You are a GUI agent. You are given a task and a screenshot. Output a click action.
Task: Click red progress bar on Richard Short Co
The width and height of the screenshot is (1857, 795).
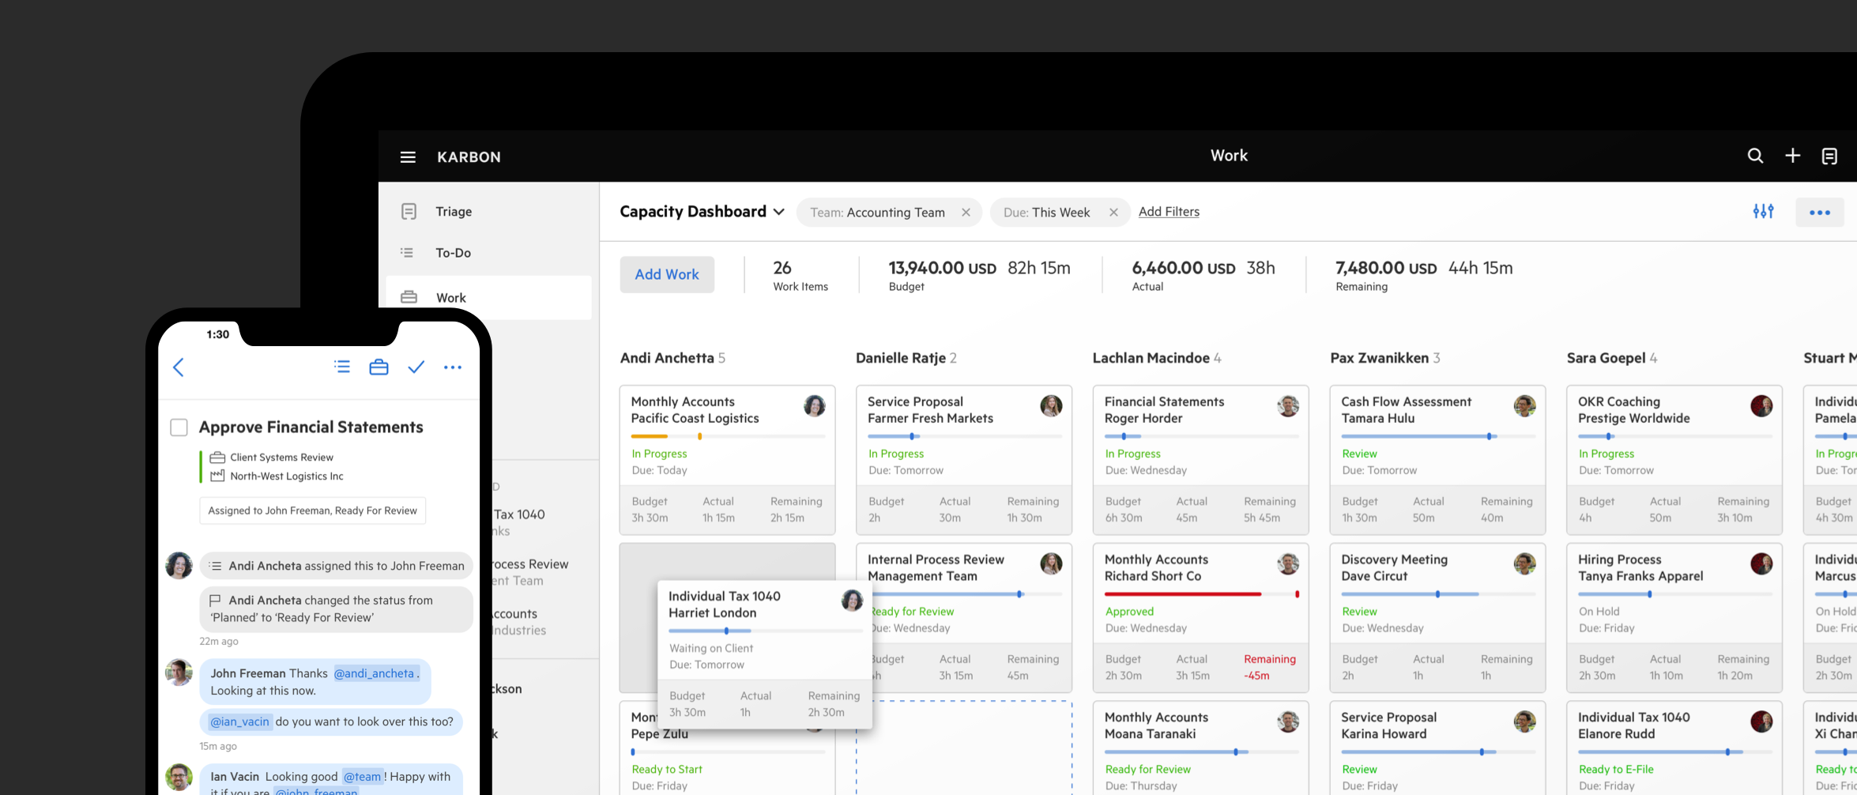coord(1201,593)
